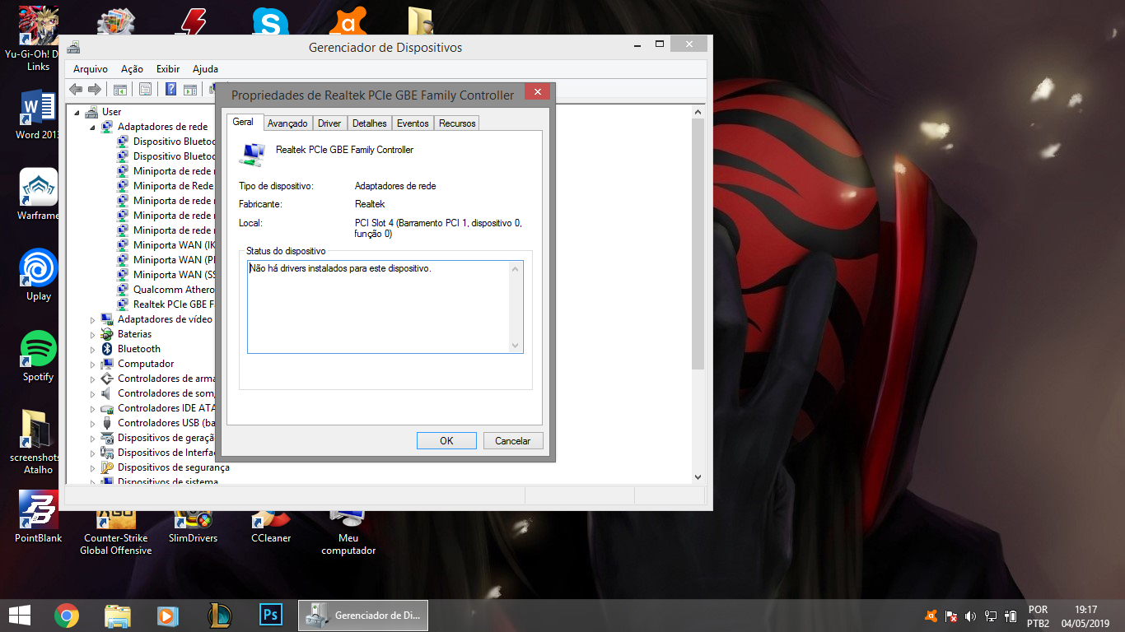Viewport: 1125px width, 632px height.
Task: Open the PointBlank desktop shortcut
Action: pyautogui.click(x=38, y=518)
